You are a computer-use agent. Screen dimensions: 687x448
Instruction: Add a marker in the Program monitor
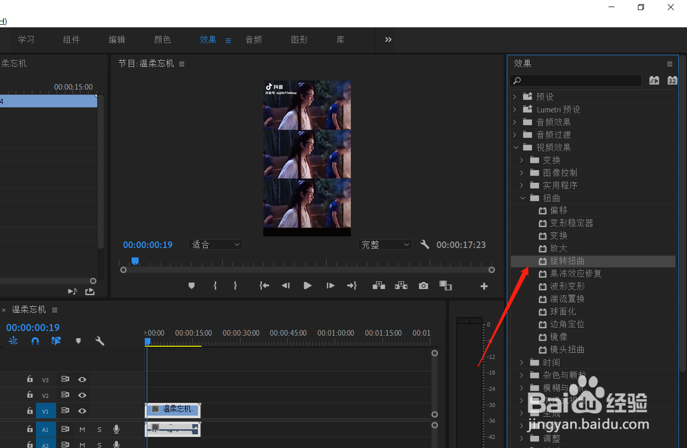(191, 286)
